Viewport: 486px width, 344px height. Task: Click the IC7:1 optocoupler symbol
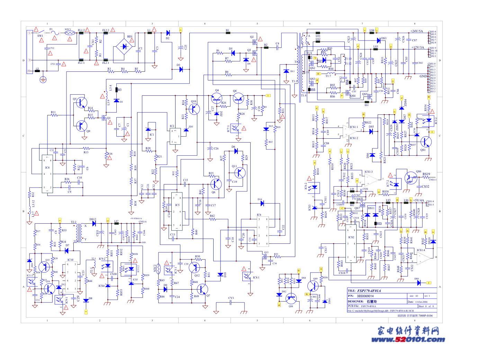[x=236, y=129]
